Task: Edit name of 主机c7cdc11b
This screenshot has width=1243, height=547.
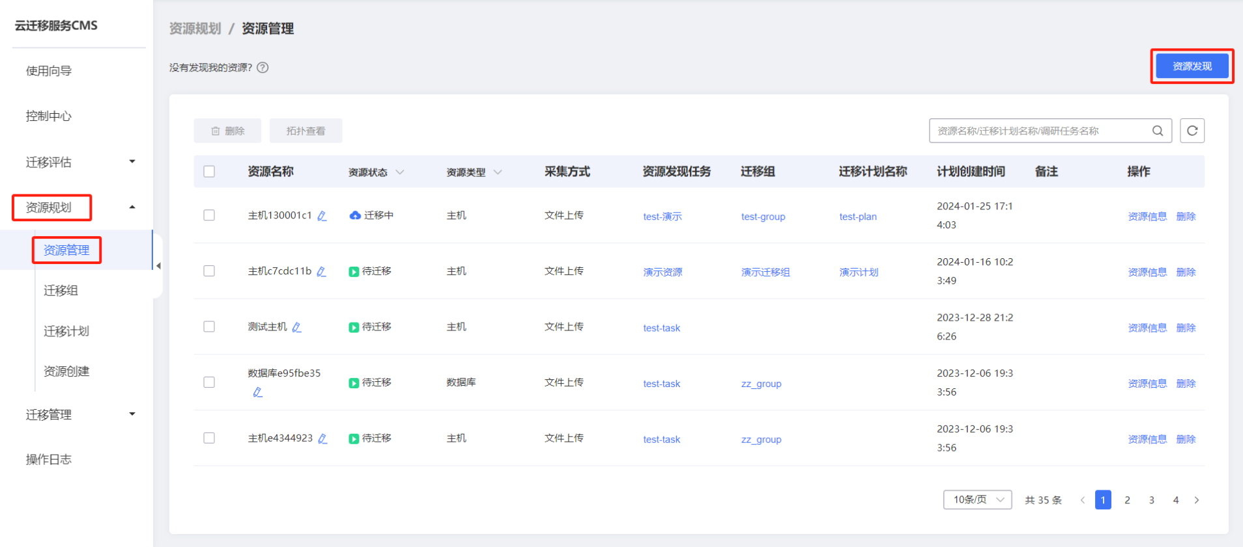Action: click(x=321, y=271)
